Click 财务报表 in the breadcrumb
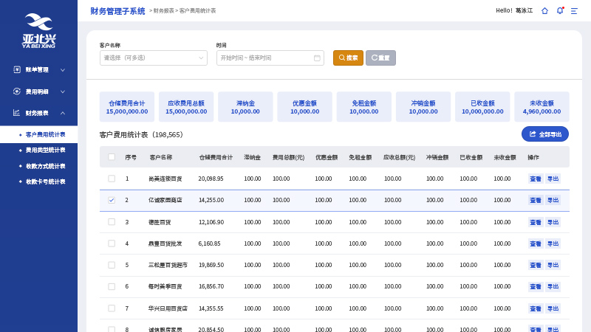 coord(163,11)
